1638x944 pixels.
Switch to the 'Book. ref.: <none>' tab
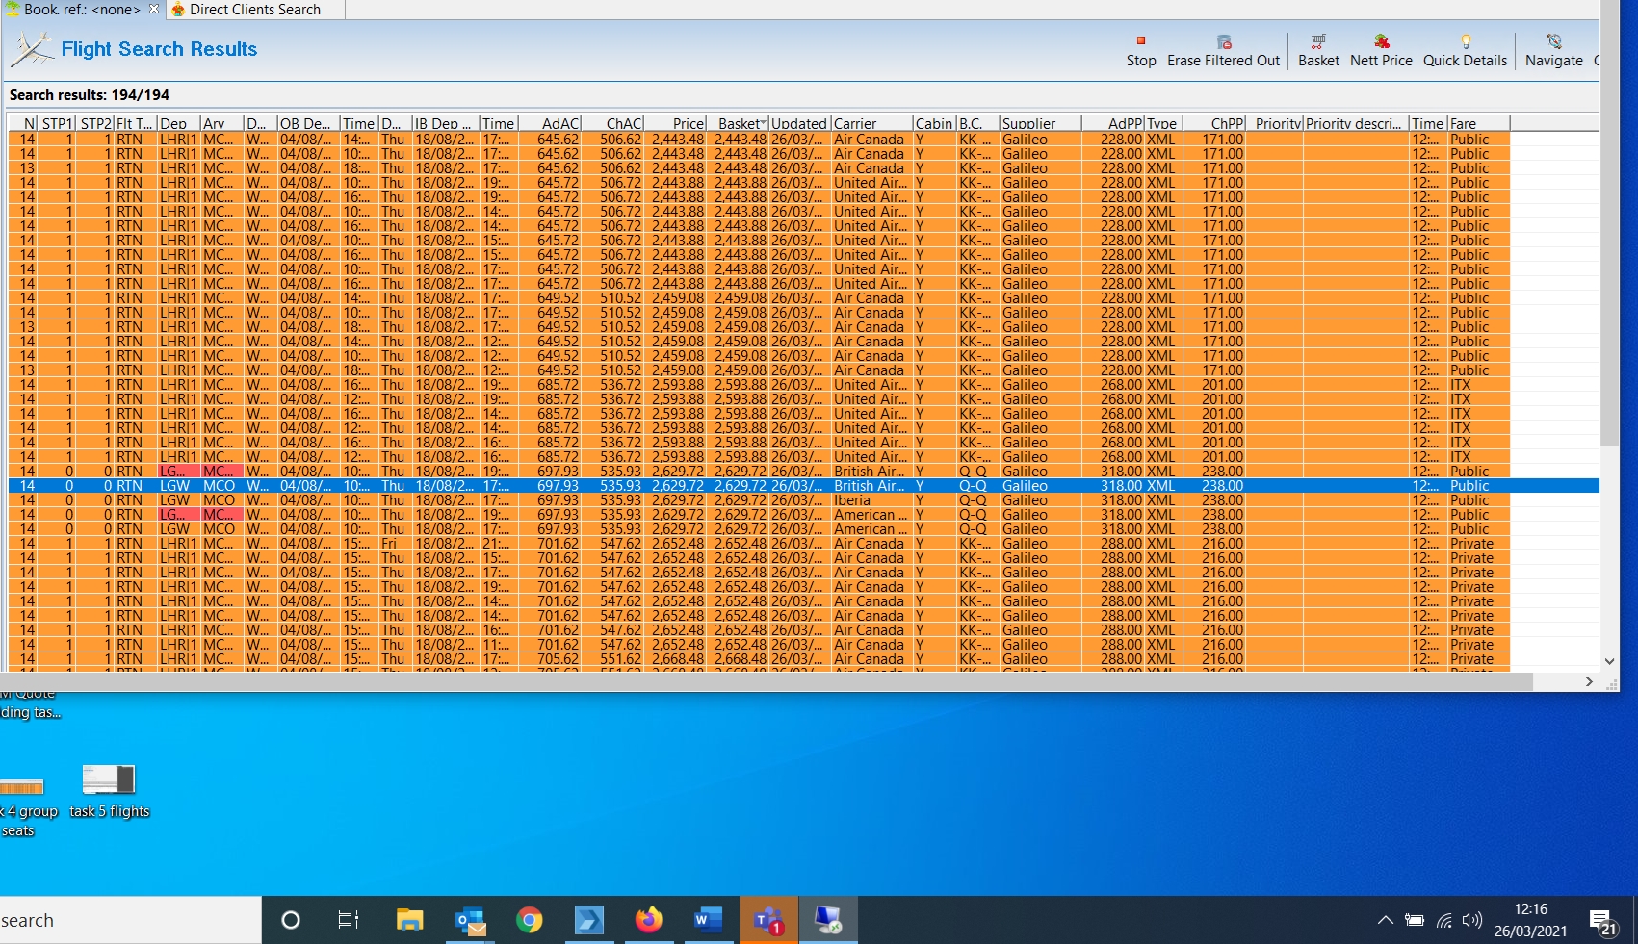[81, 10]
